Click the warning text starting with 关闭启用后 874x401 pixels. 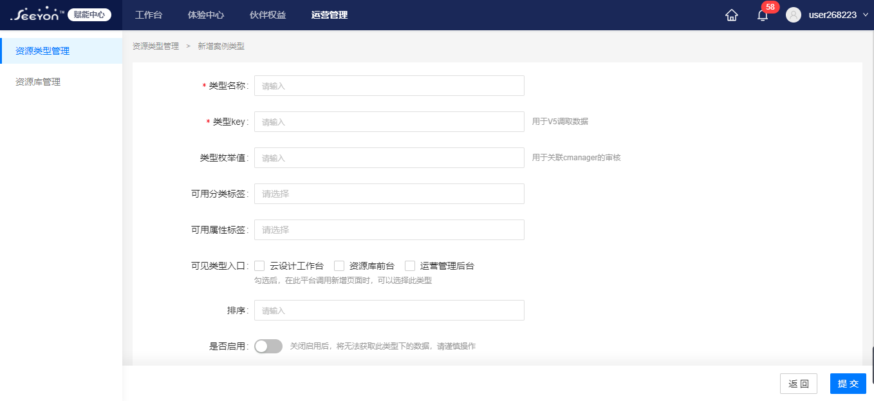pos(383,346)
